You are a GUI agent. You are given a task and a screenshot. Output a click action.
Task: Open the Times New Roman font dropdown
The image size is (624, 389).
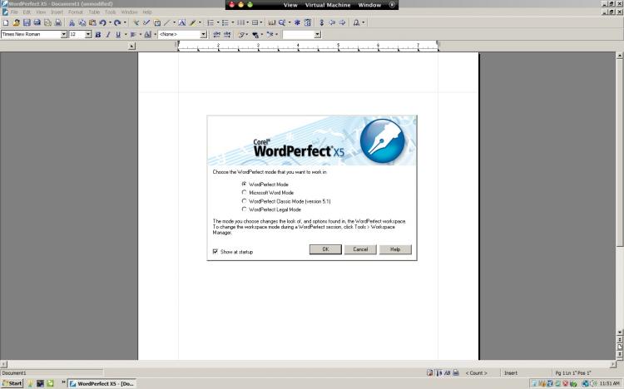tap(63, 35)
